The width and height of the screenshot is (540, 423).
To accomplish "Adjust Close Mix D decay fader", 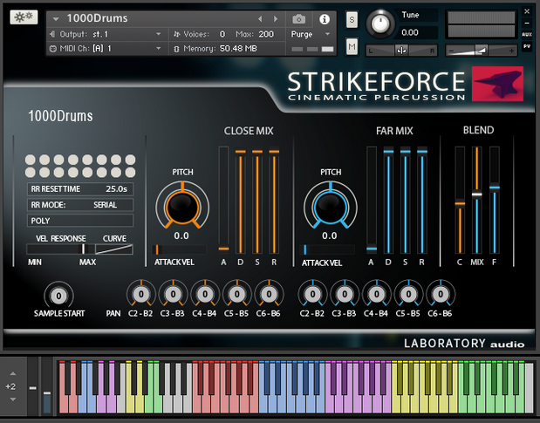I will click(x=241, y=201).
